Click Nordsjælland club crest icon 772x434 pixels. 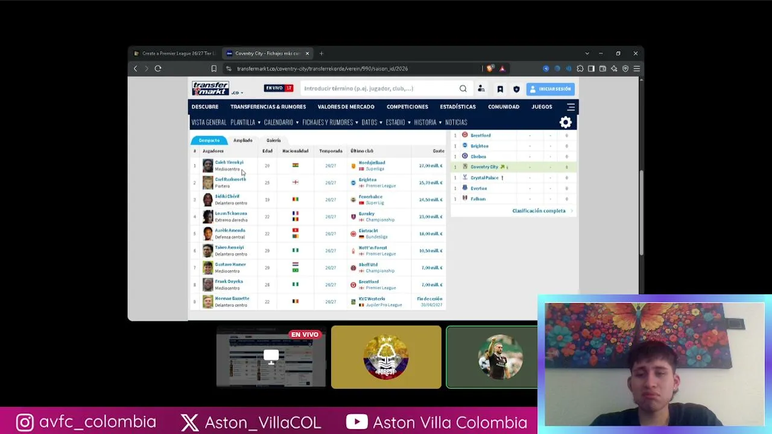[353, 166]
